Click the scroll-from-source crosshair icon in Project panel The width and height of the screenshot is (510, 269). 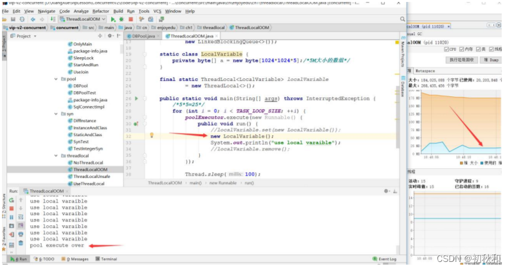(x=100, y=36)
